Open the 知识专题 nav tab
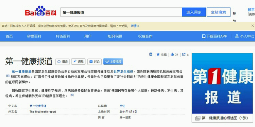 tap(115, 36)
